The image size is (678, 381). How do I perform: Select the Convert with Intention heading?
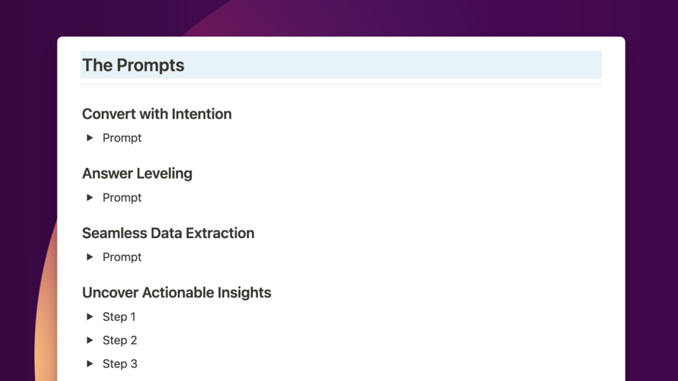click(x=157, y=114)
